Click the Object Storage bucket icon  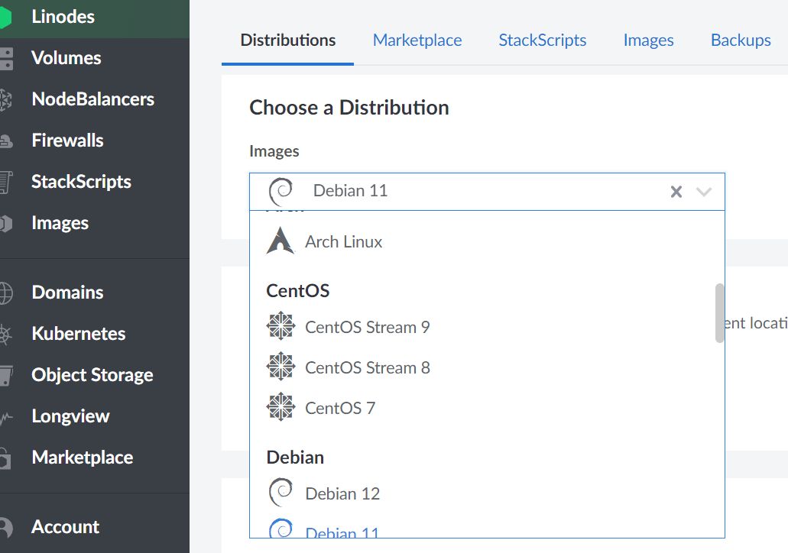[x=6, y=375]
